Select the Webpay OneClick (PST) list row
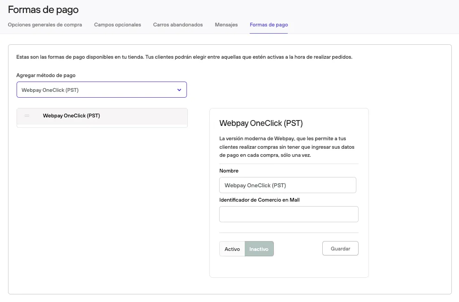This screenshot has height=302, width=459. click(x=102, y=116)
